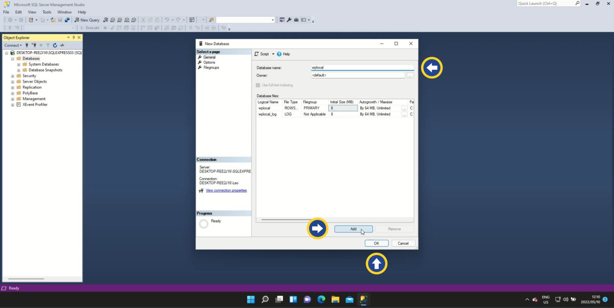Click the Refresh icon in Object Explorer toolbar
This screenshot has width=614, height=308.
coord(55,45)
